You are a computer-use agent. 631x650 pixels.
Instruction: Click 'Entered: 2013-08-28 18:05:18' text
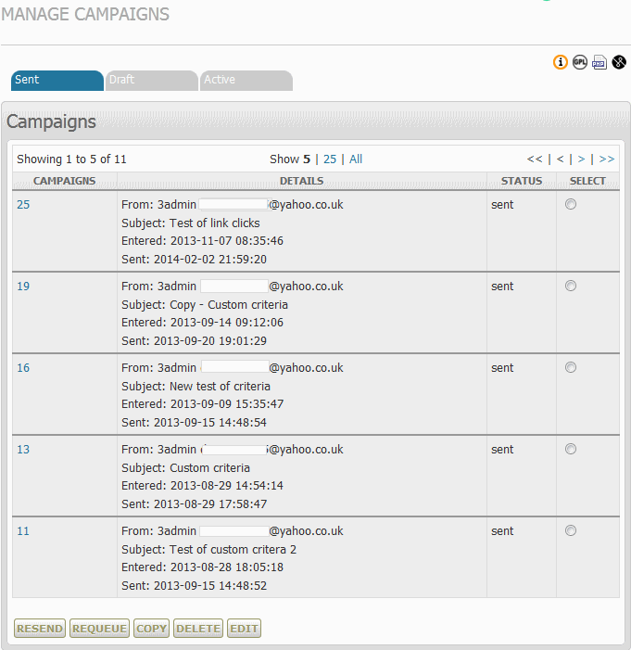202,567
